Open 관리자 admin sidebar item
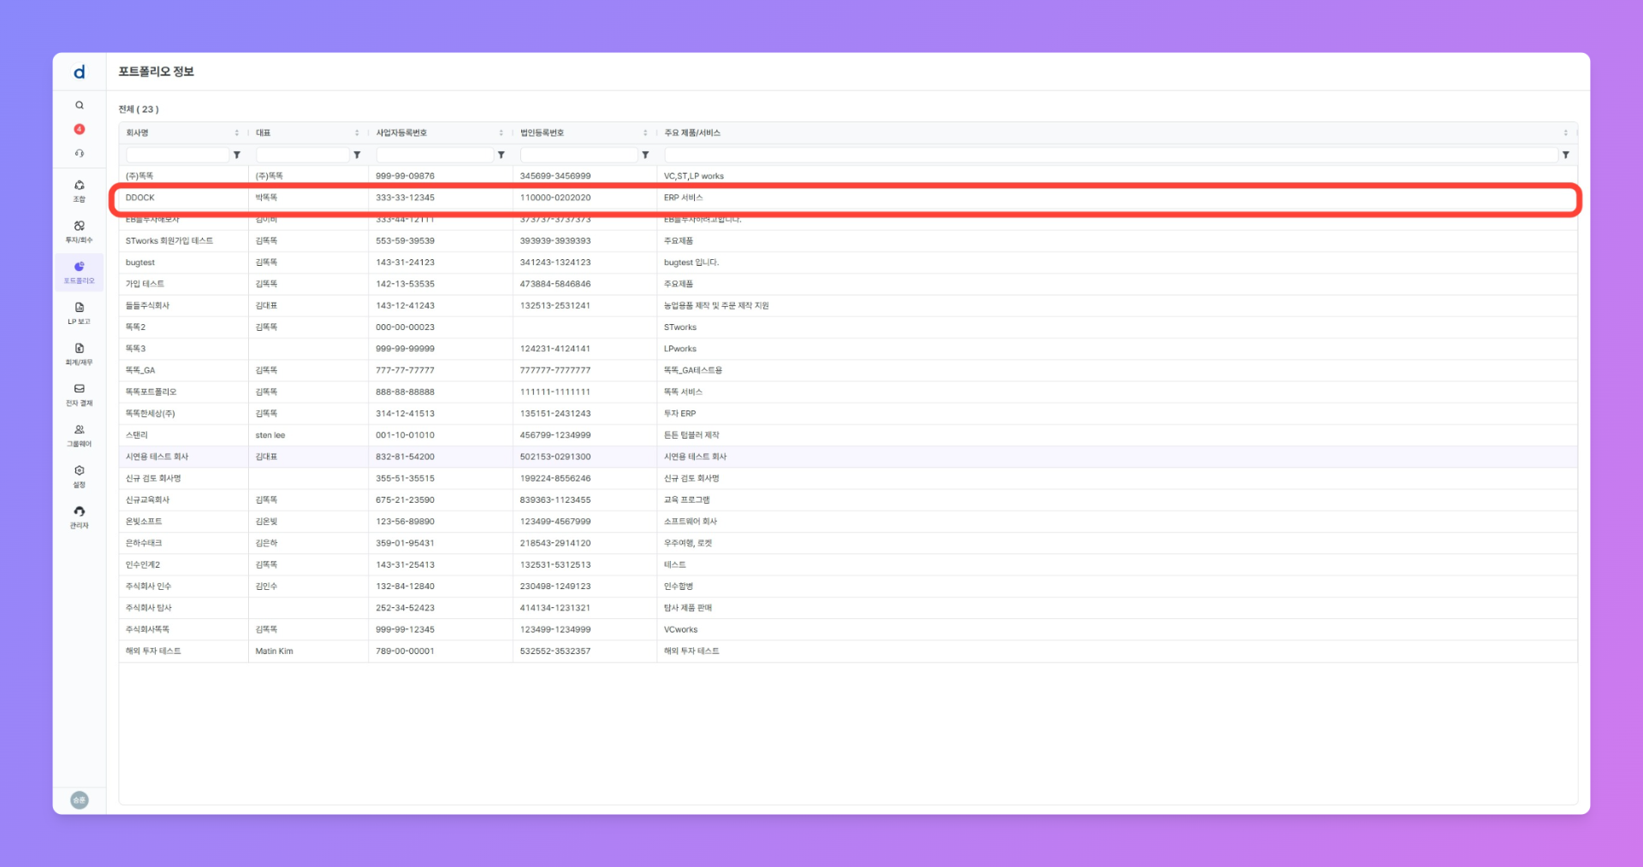 (80, 516)
